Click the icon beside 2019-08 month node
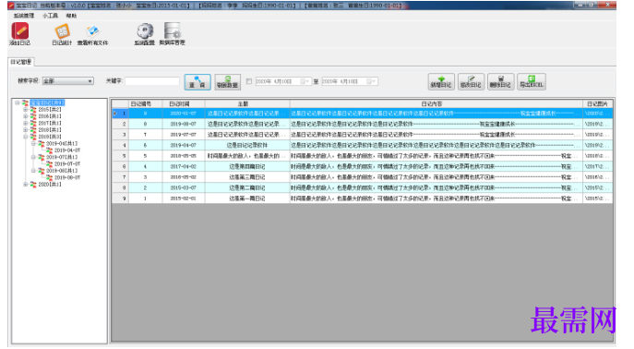The width and height of the screenshot is (634, 349). 42,171
